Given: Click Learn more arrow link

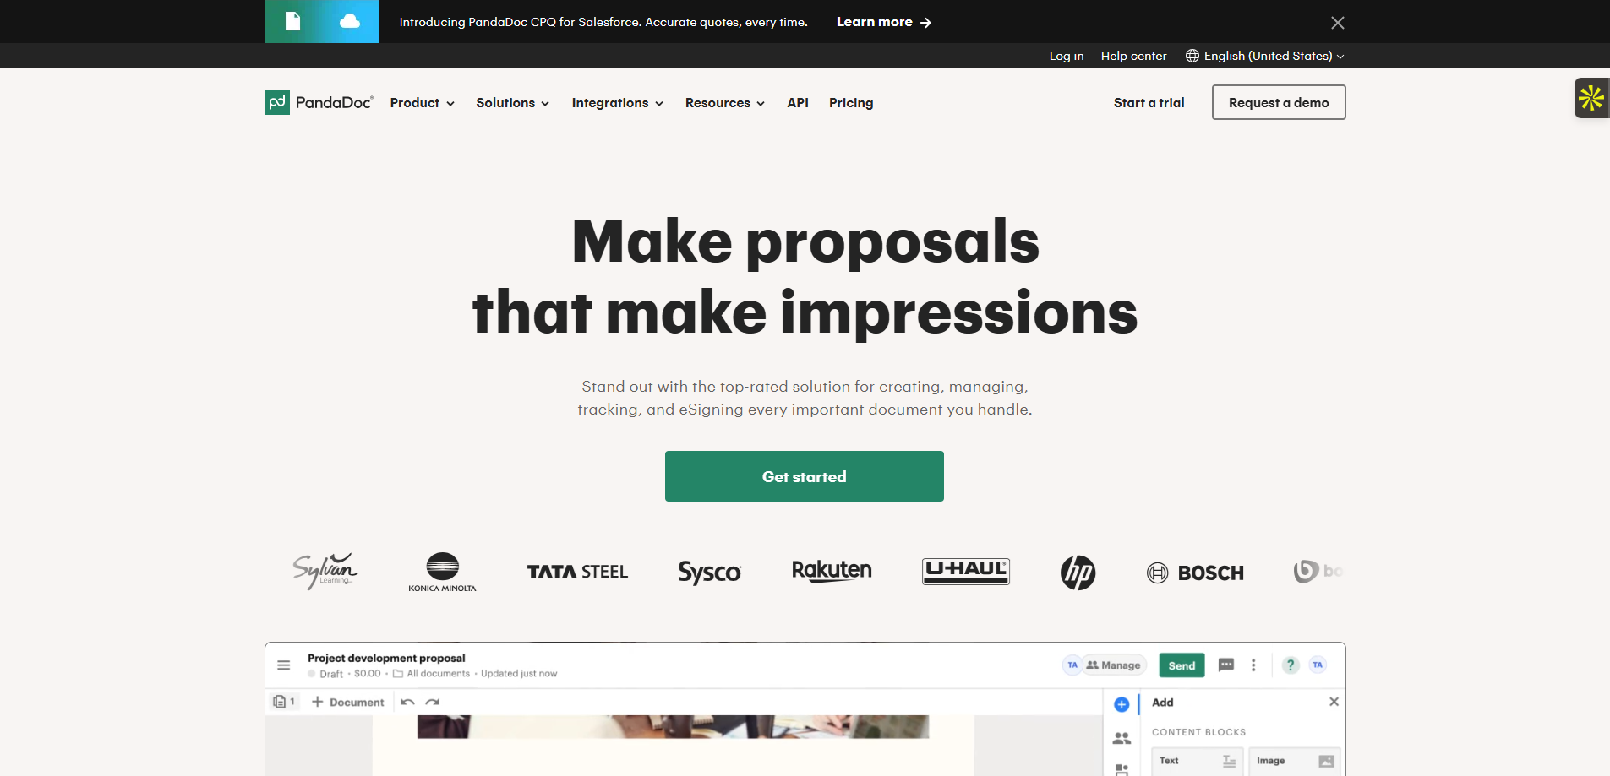Looking at the screenshot, I should pos(884,22).
